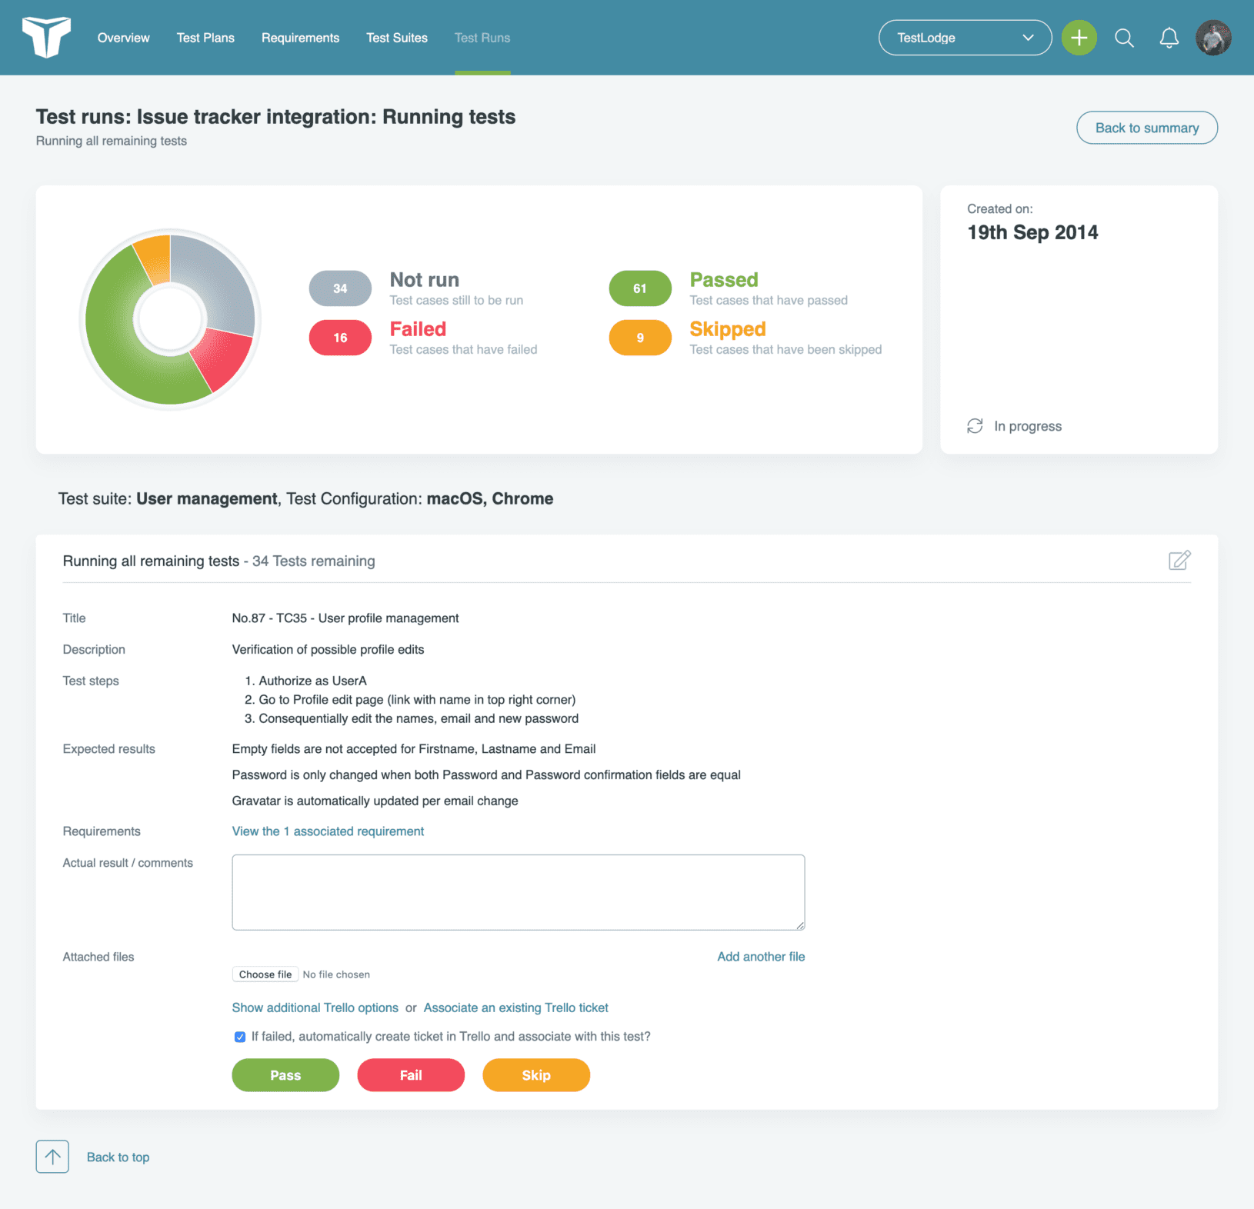The height and width of the screenshot is (1209, 1254).
Task: Show additional Trello options
Action: coord(315,1007)
